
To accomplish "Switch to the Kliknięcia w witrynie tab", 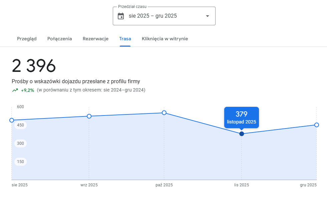I will (165, 39).
